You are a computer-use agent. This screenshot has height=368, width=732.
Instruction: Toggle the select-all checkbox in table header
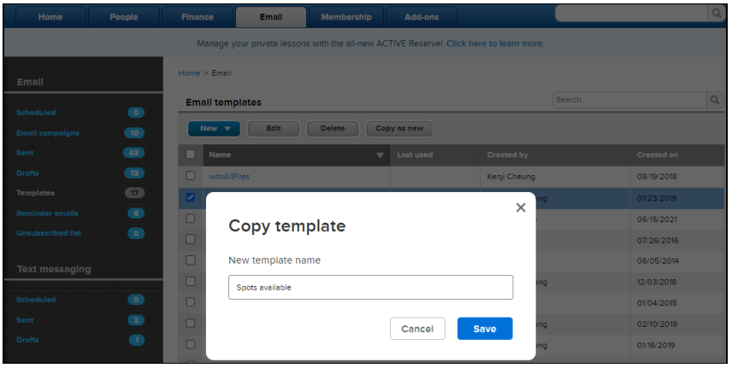pos(191,155)
